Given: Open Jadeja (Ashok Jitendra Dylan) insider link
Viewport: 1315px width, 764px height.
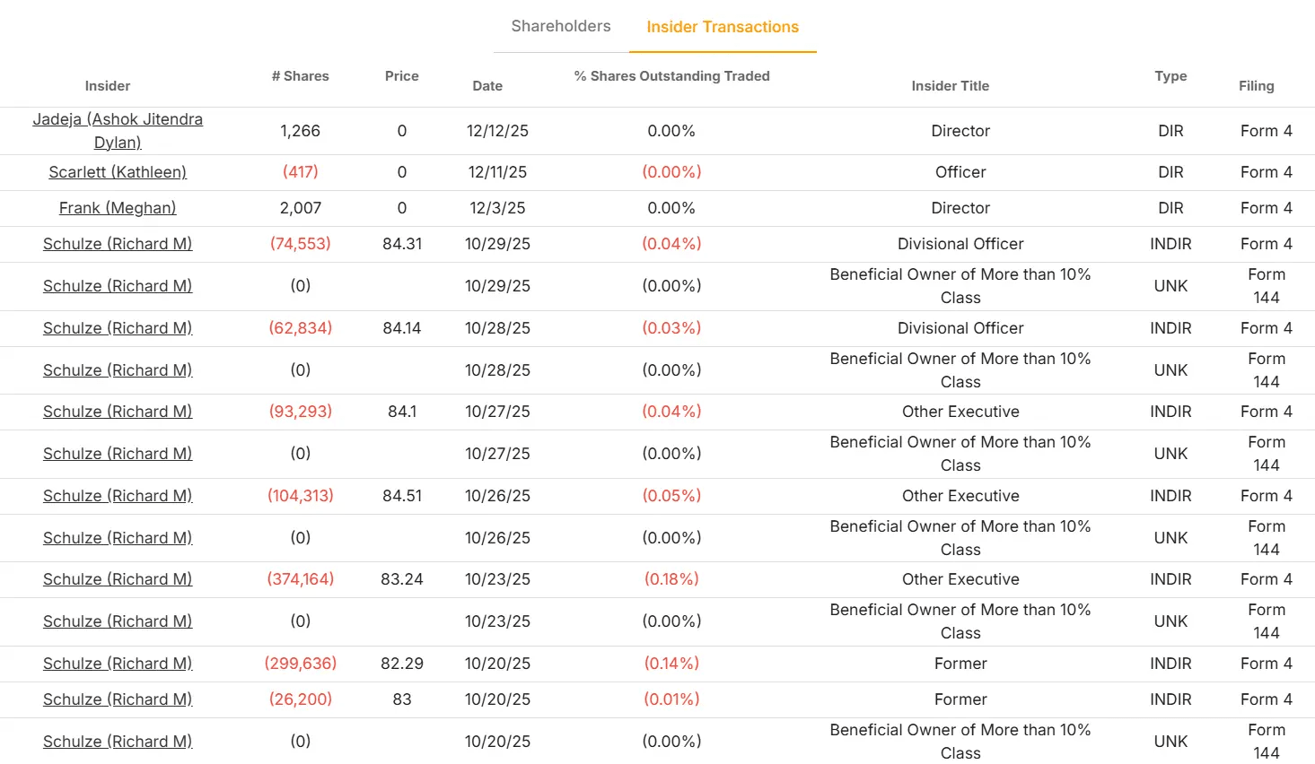Looking at the screenshot, I should tap(118, 131).
